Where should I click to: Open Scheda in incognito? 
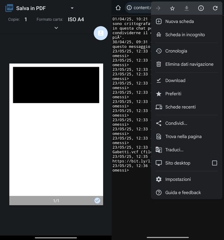(x=187, y=35)
